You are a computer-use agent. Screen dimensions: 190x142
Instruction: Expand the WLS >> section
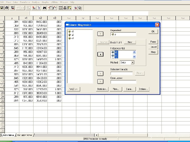pyautogui.click(x=73, y=89)
